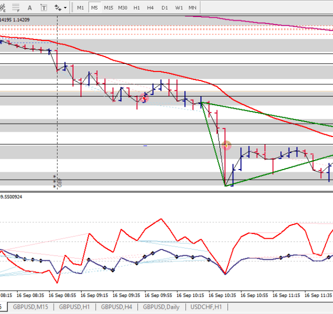Select the Arrows drawing tool
Image resolution: width=333 pixels, height=314 pixels.
click(x=58, y=8)
